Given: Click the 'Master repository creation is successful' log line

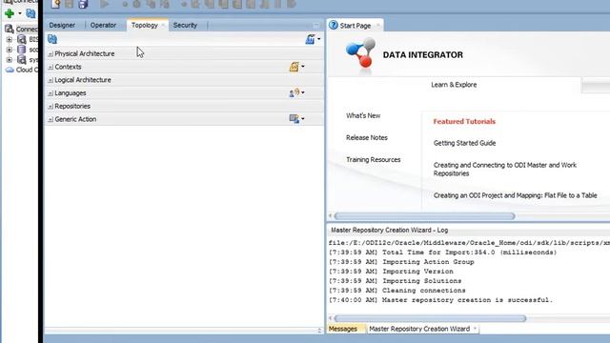Looking at the screenshot, I should [440, 300].
